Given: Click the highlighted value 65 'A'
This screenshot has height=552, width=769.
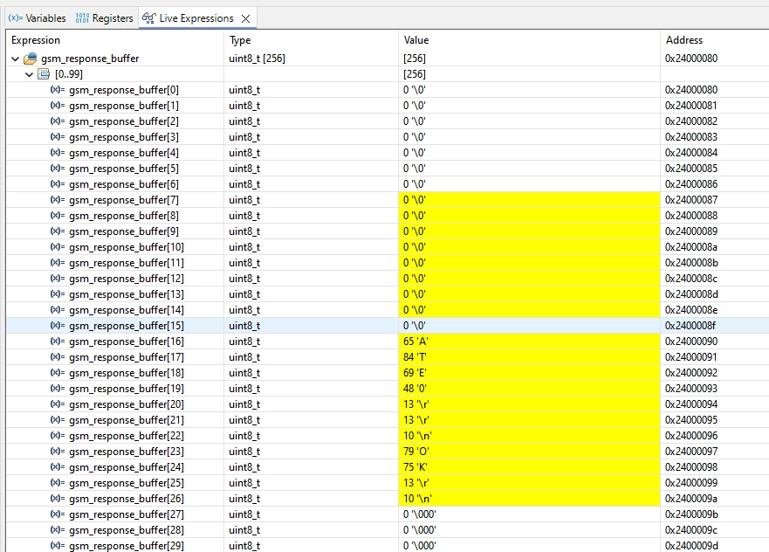Looking at the screenshot, I should (x=415, y=341).
